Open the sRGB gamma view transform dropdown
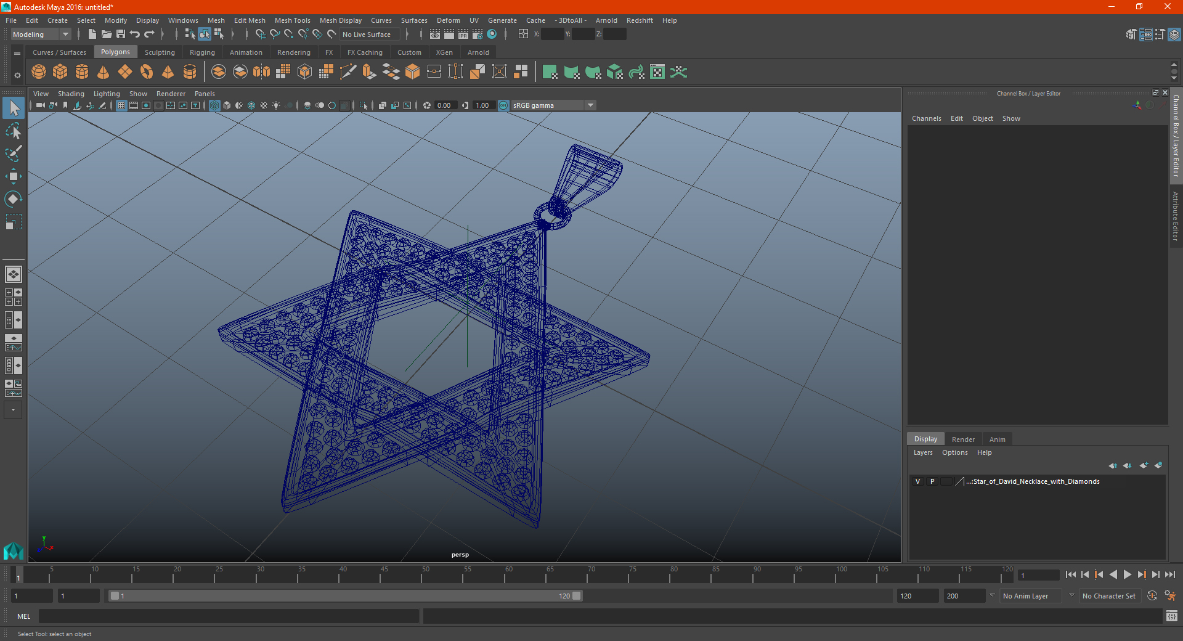The width and height of the screenshot is (1183, 641). click(553, 105)
